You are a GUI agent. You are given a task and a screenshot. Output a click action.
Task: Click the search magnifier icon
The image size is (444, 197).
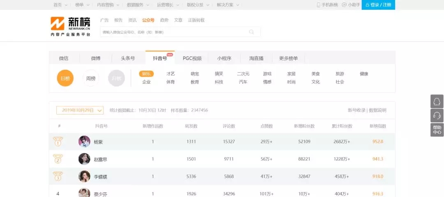tap(251, 32)
